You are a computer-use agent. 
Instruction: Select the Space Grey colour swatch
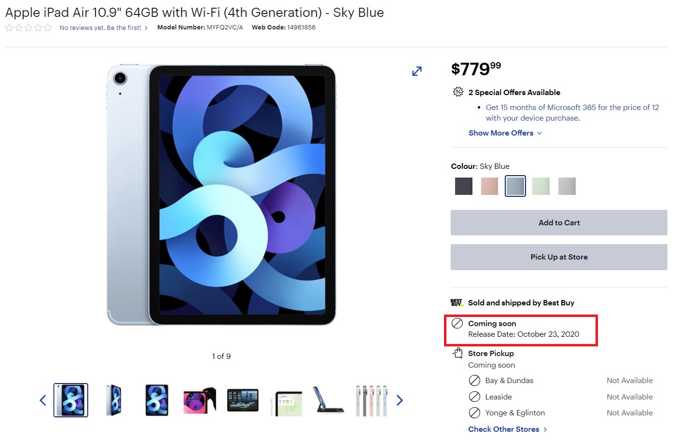tap(464, 186)
